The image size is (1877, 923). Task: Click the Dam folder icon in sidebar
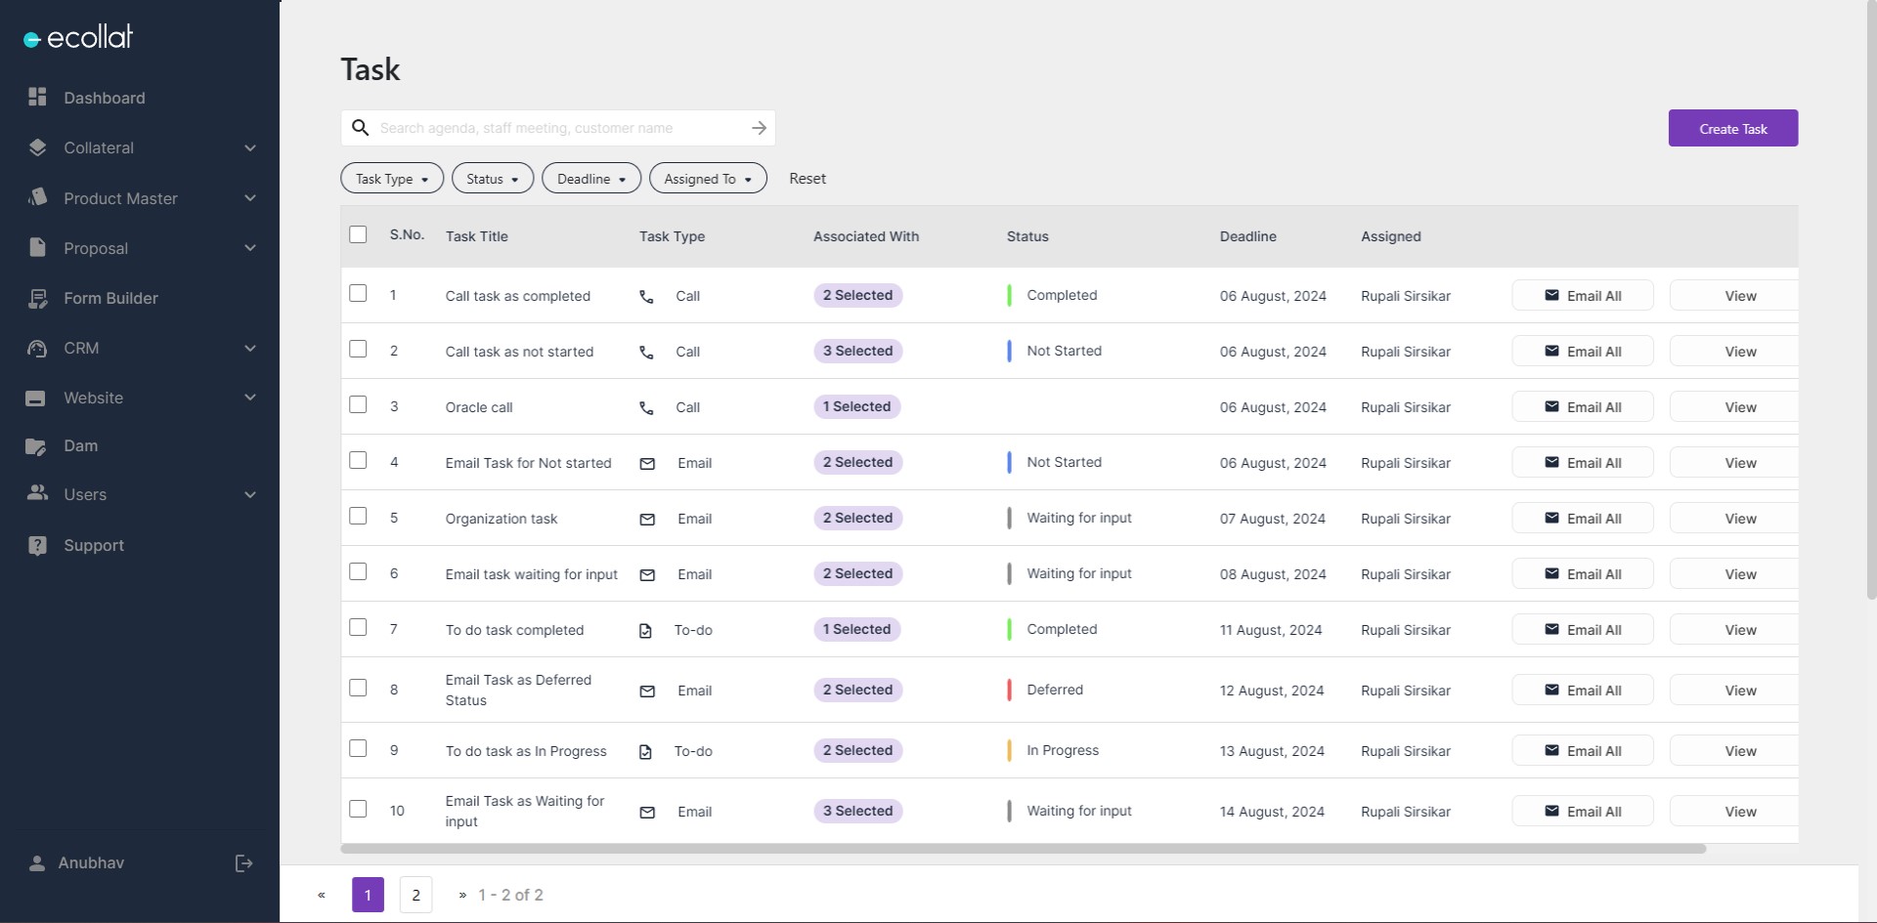36,446
